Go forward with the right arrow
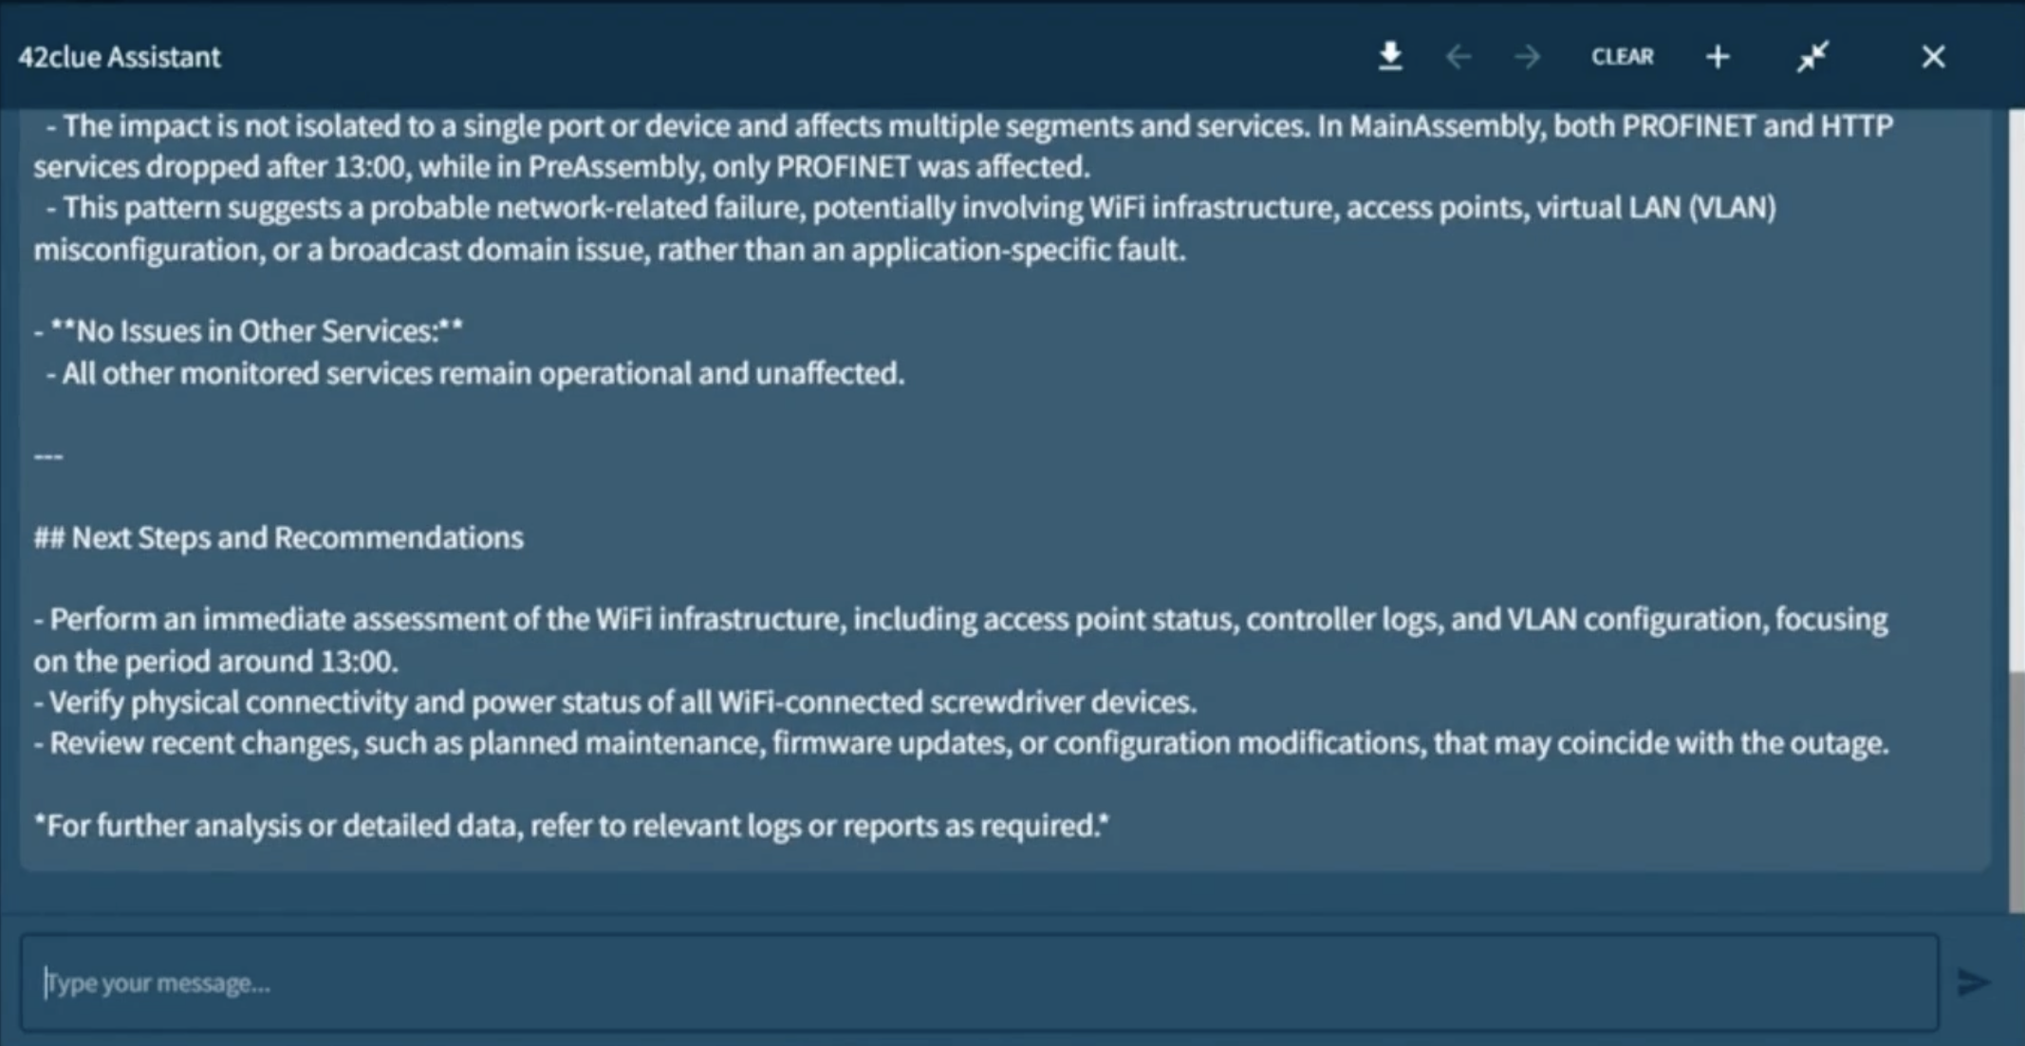Image resolution: width=2025 pixels, height=1046 pixels. click(1527, 57)
